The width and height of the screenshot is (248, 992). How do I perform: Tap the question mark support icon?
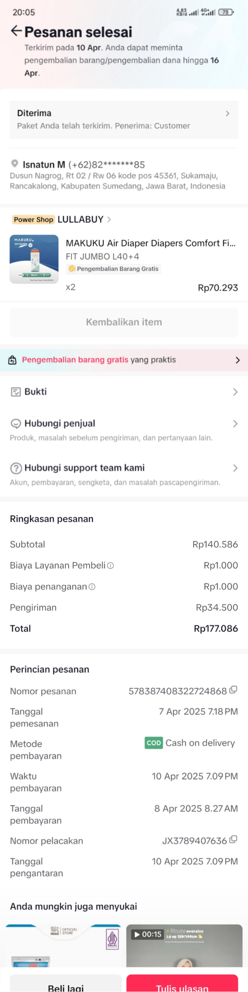(x=16, y=468)
